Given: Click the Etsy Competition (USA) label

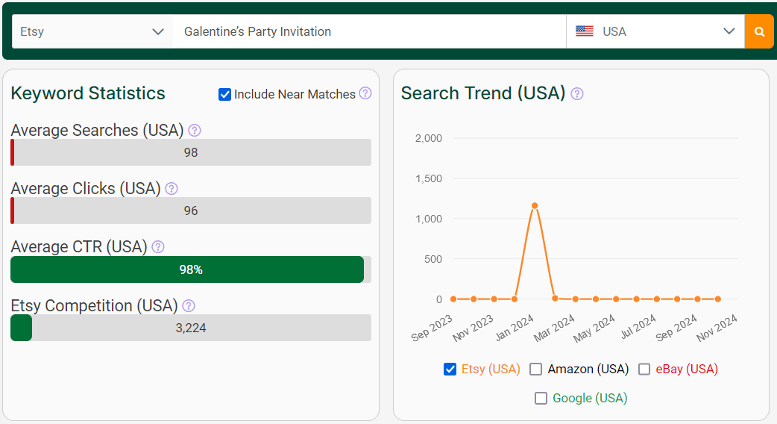Looking at the screenshot, I should coord(94,305).
